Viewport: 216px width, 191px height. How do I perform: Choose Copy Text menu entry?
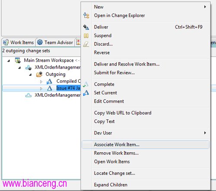point(146,121)
